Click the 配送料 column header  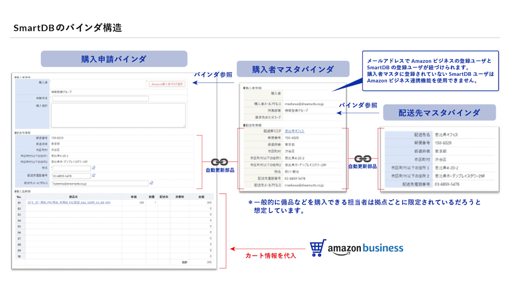[164, 197]
